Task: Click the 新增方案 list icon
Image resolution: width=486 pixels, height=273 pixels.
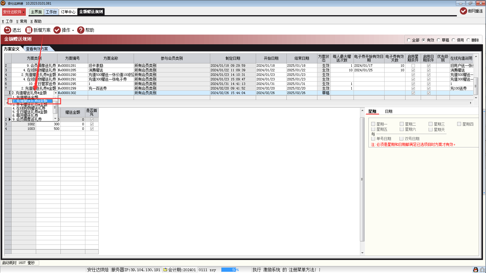Action: [29, 30]
